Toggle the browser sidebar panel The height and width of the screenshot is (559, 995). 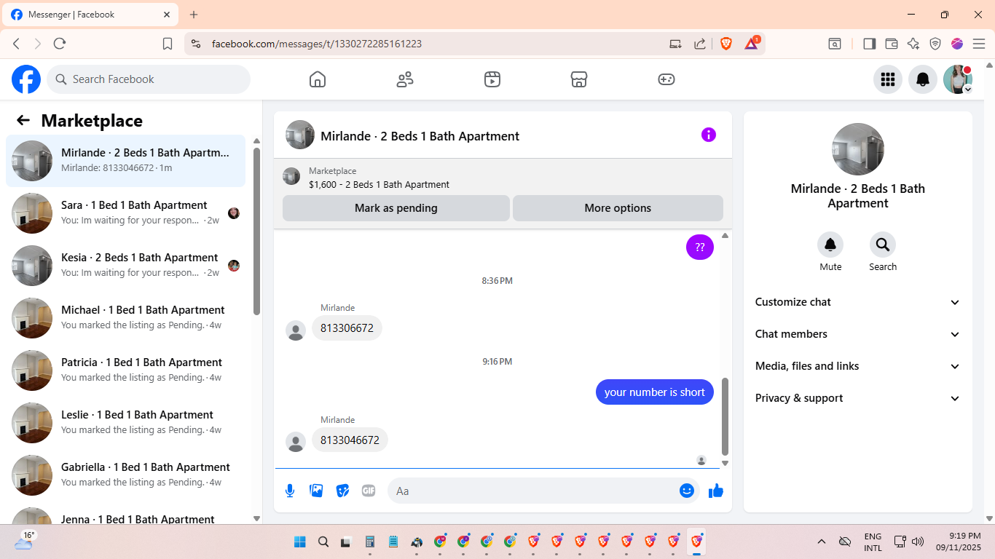click(869, 44)
